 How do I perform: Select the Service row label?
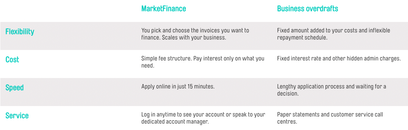[x=17, y=116]
